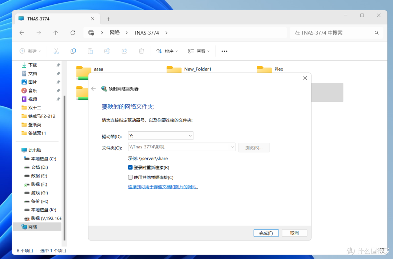
Task: Click the Explorer forward arrow
Action: pos(39,33)
